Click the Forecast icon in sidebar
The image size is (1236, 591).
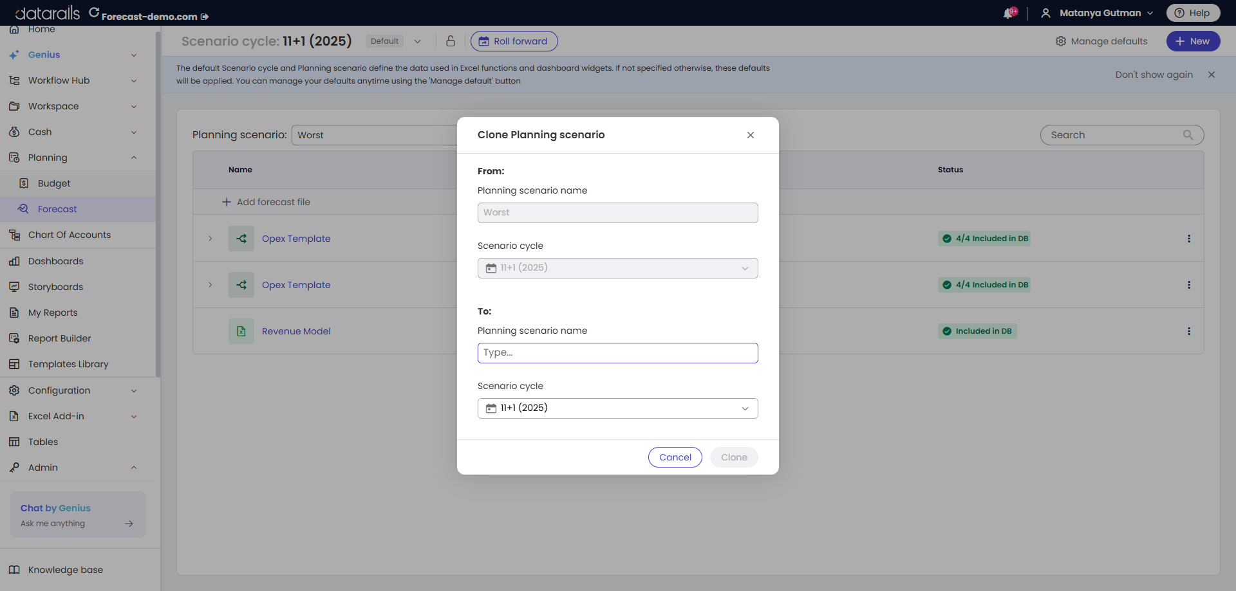(23, 209)
